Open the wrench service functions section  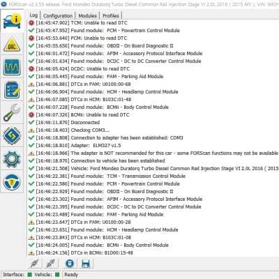pos(12,113)
